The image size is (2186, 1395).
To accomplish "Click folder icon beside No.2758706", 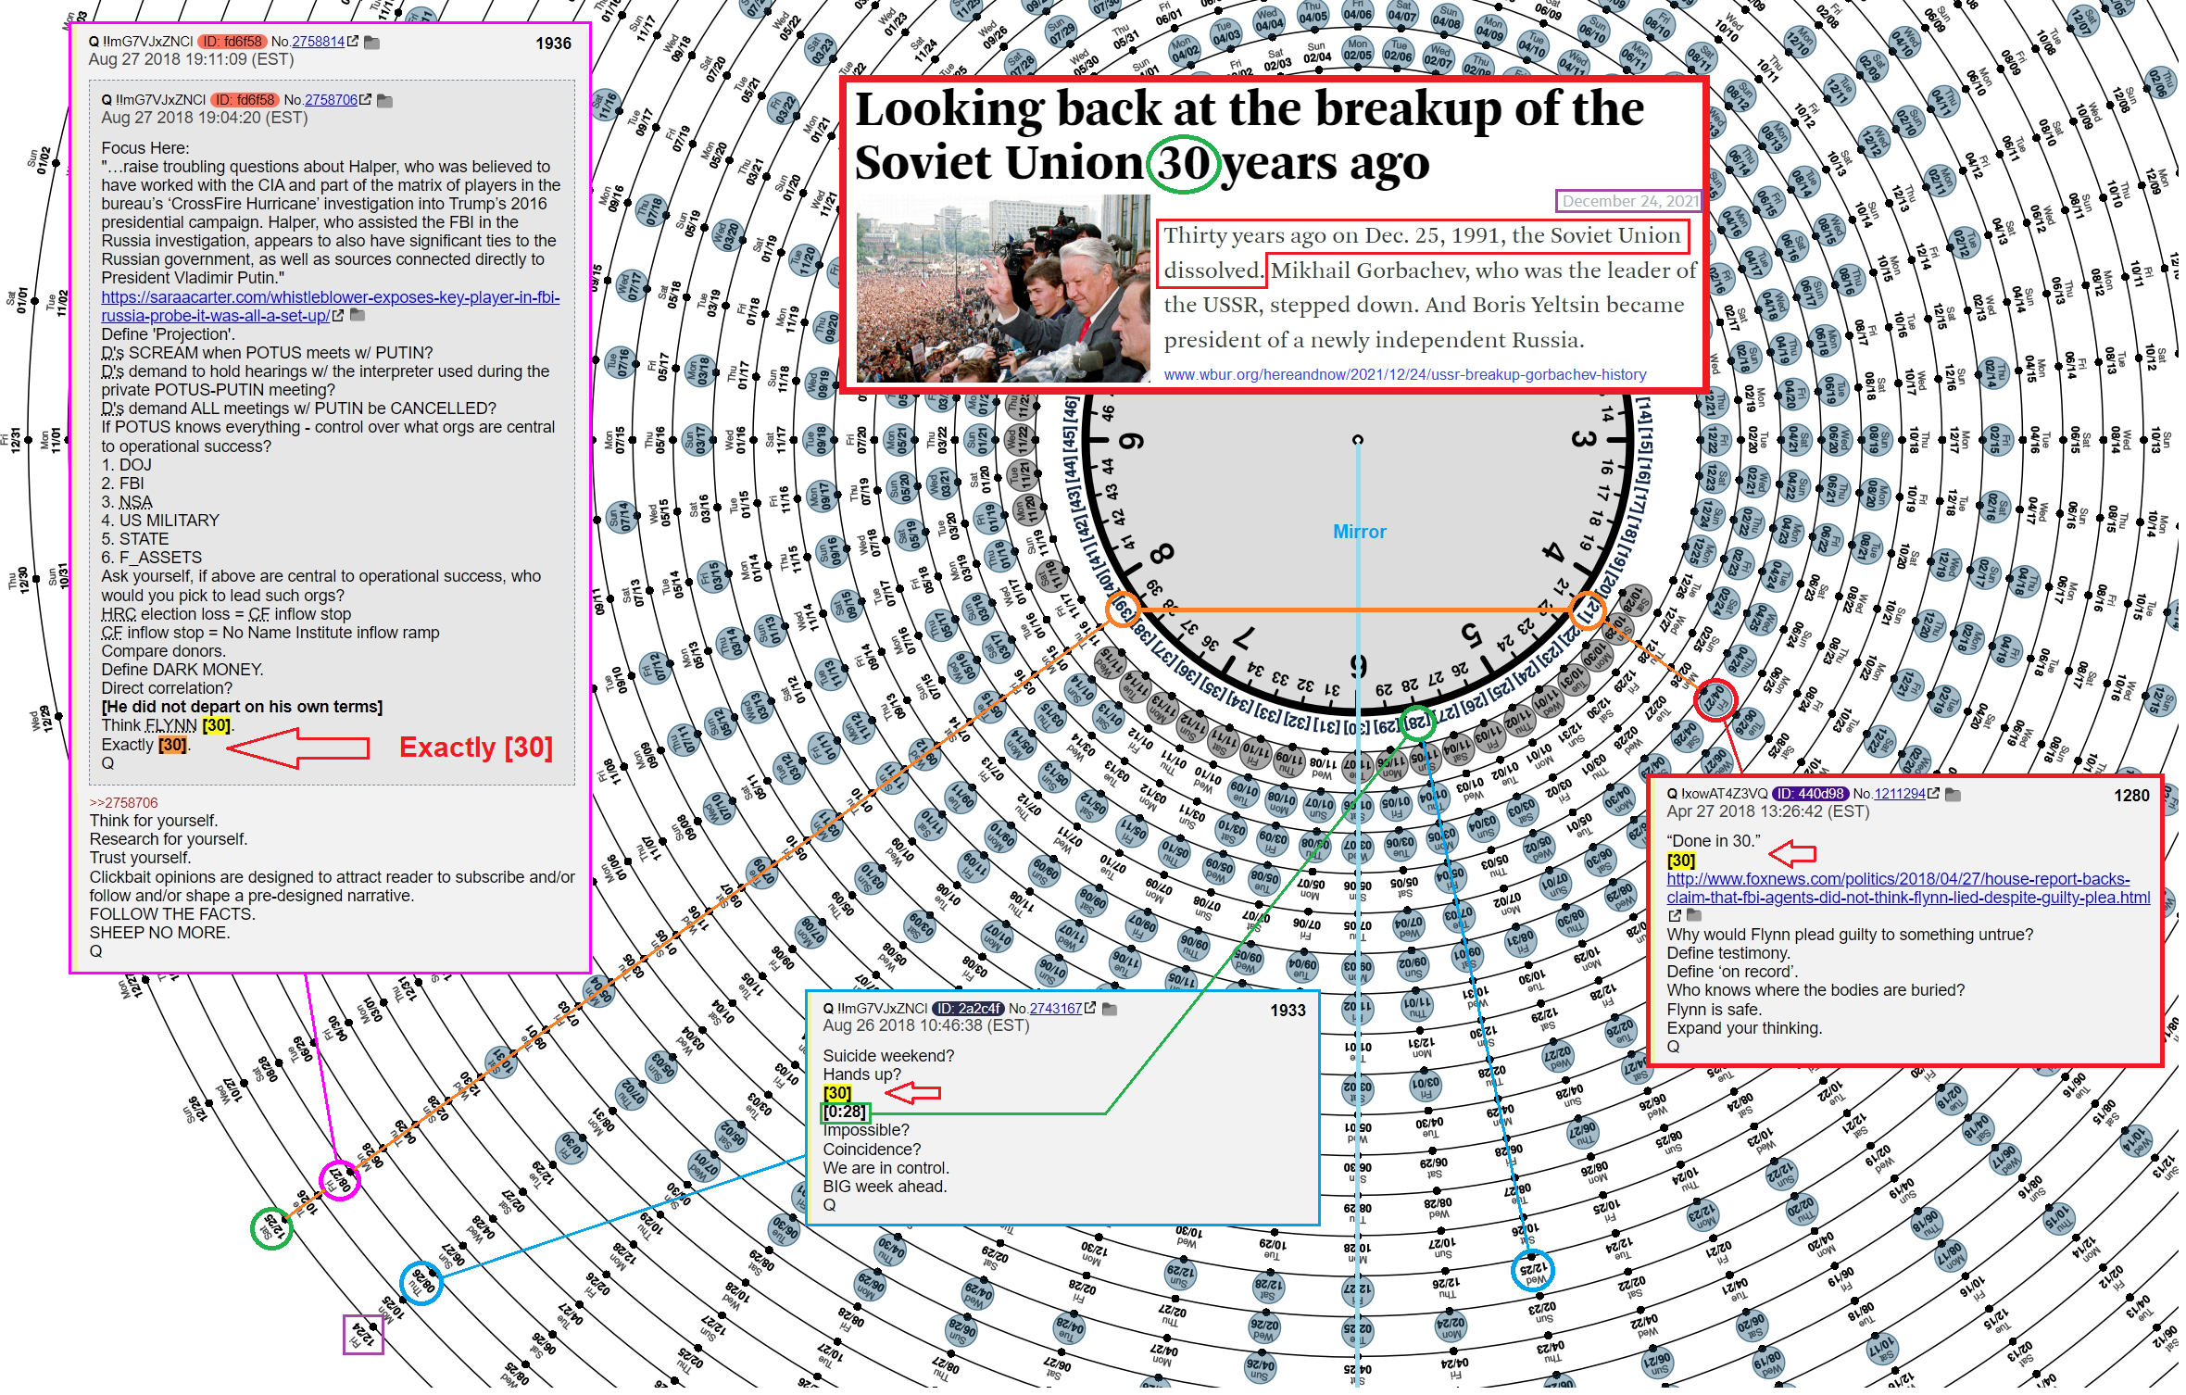I will pos(385,101).
